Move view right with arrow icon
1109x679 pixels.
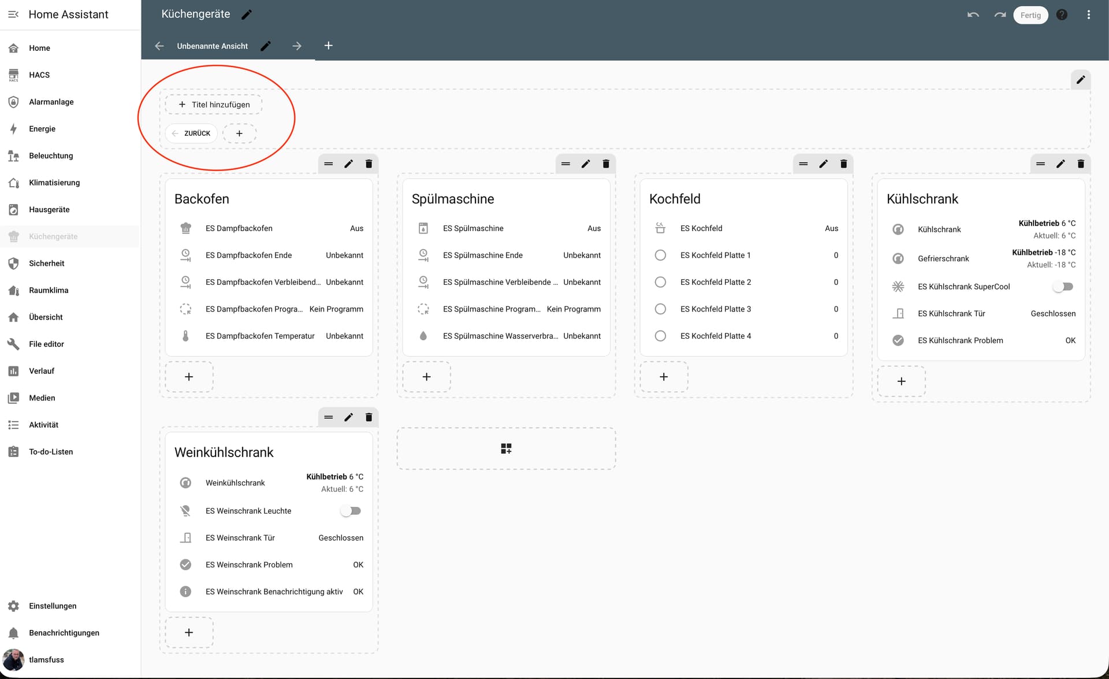point(297,46)
